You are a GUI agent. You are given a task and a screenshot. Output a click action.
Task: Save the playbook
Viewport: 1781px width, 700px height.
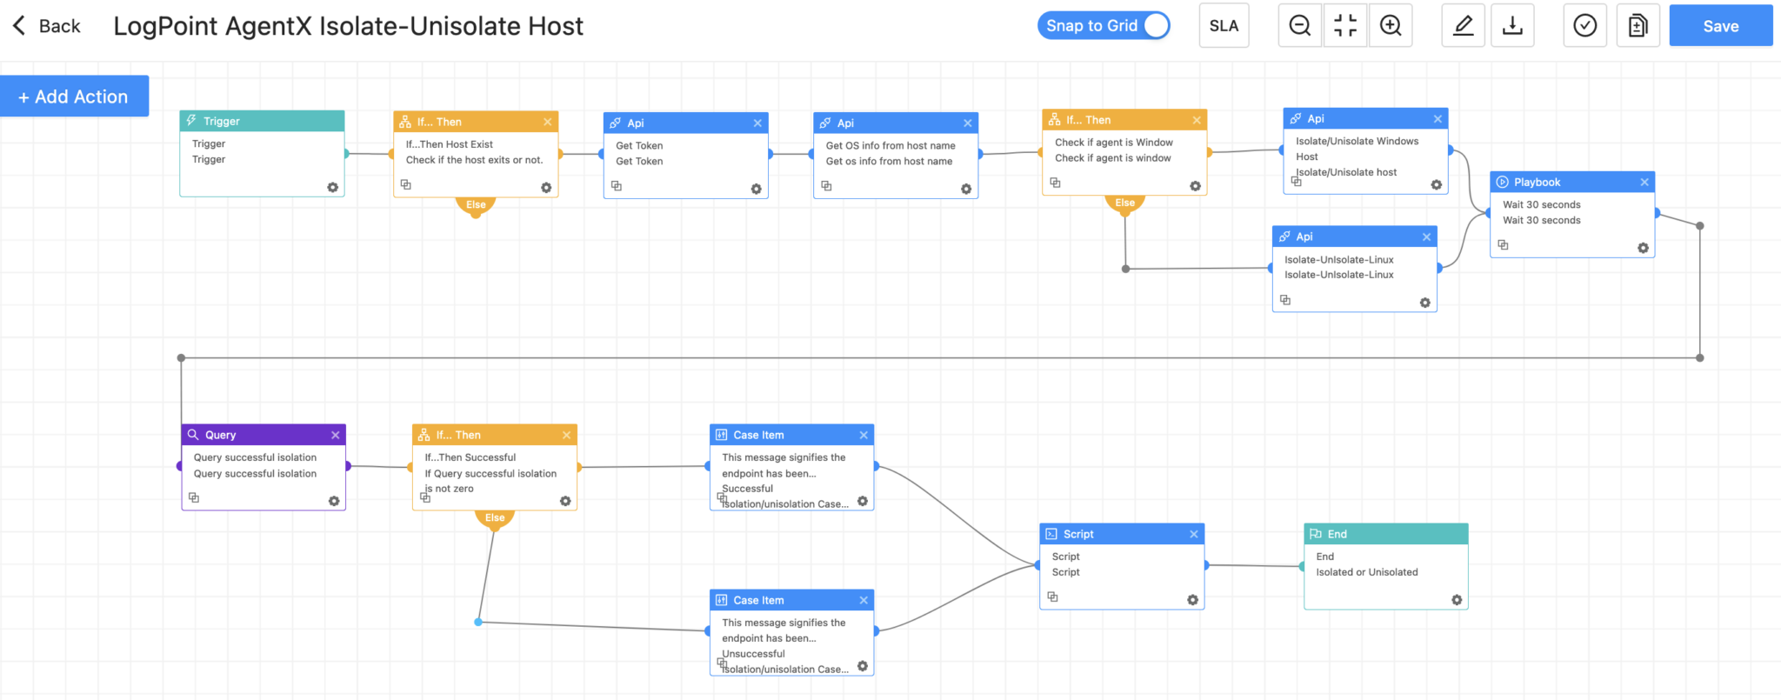pos(1720,26)
